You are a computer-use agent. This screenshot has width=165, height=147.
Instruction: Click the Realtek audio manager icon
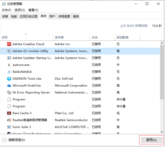[x=9, y=120]
